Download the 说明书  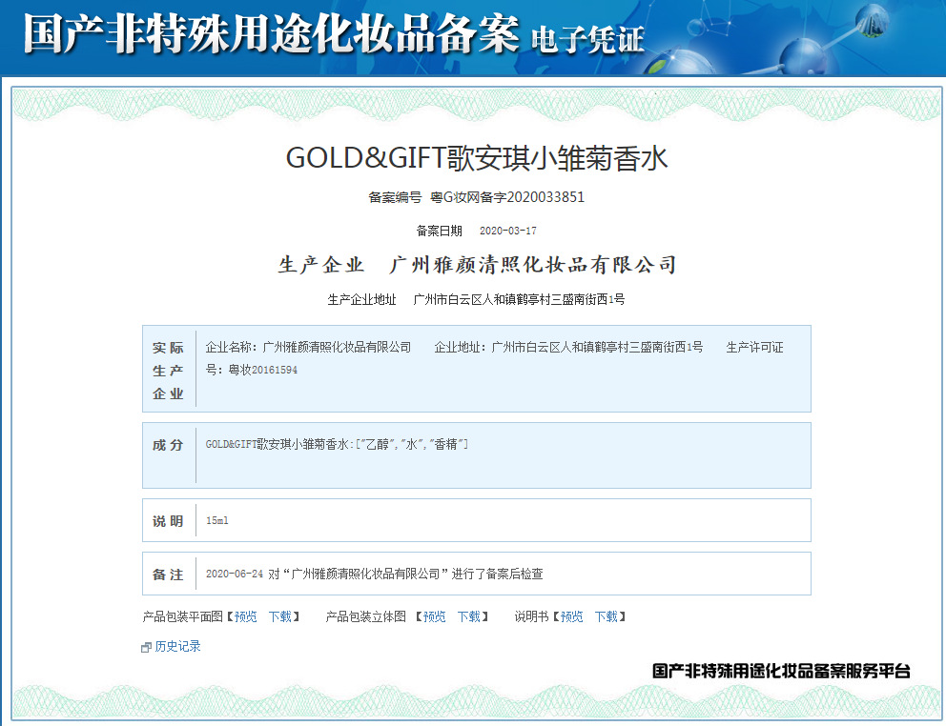pyautogui.click(x=607, y=616)
